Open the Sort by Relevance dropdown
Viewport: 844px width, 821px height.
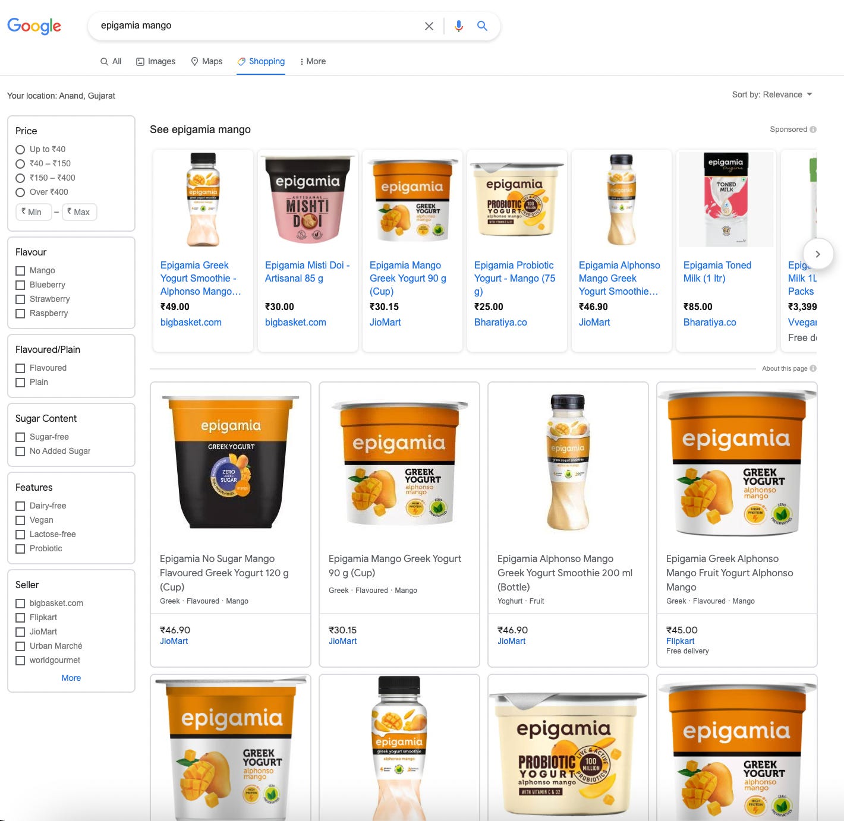tap(772, 94)
